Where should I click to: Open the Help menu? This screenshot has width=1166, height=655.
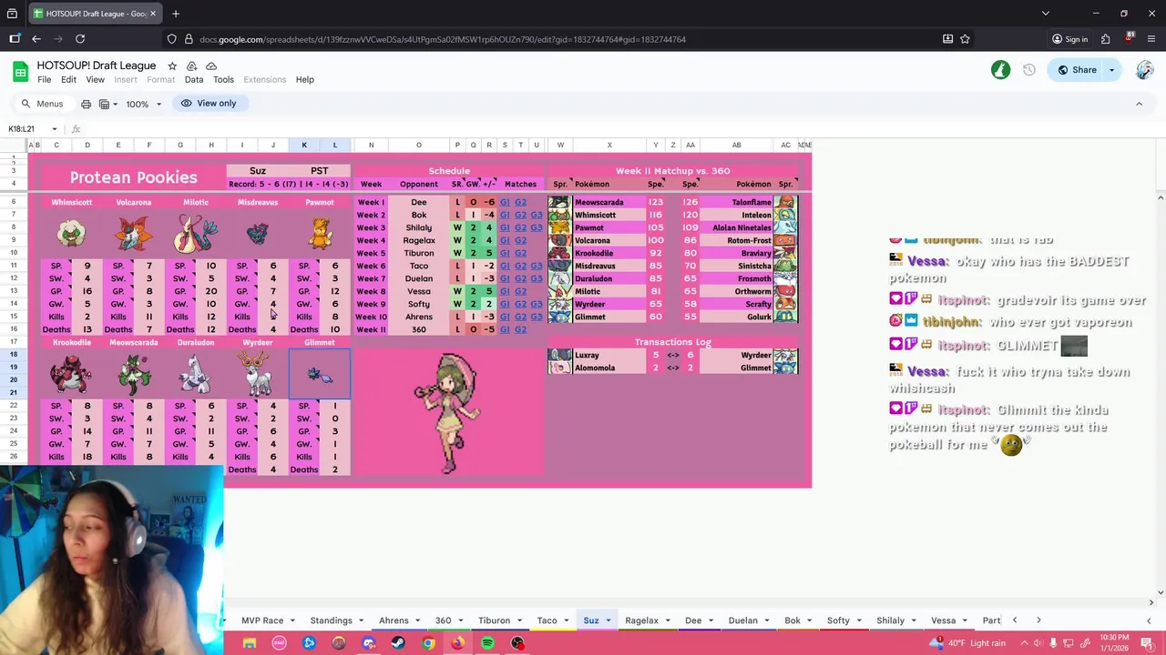coord(305,80)
